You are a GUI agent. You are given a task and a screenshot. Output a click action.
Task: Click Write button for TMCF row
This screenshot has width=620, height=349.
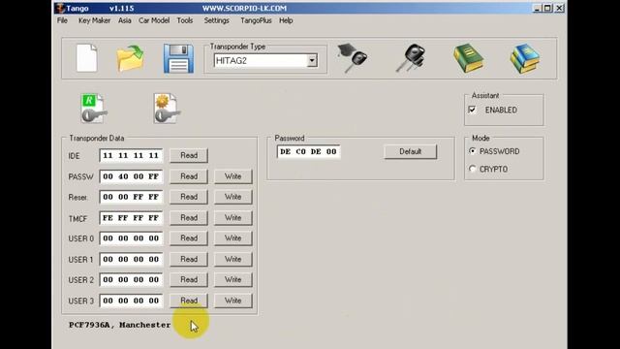[x=232, y=217]
